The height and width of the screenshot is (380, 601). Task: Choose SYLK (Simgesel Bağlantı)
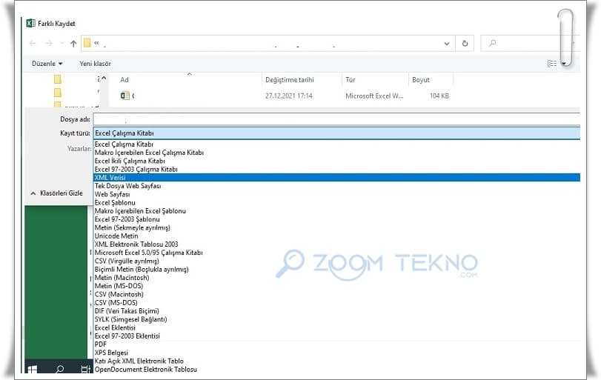pyautogui.click(x=336, y=319)
